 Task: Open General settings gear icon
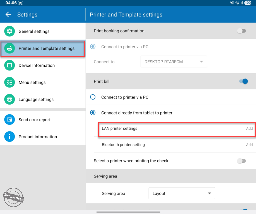10,31
